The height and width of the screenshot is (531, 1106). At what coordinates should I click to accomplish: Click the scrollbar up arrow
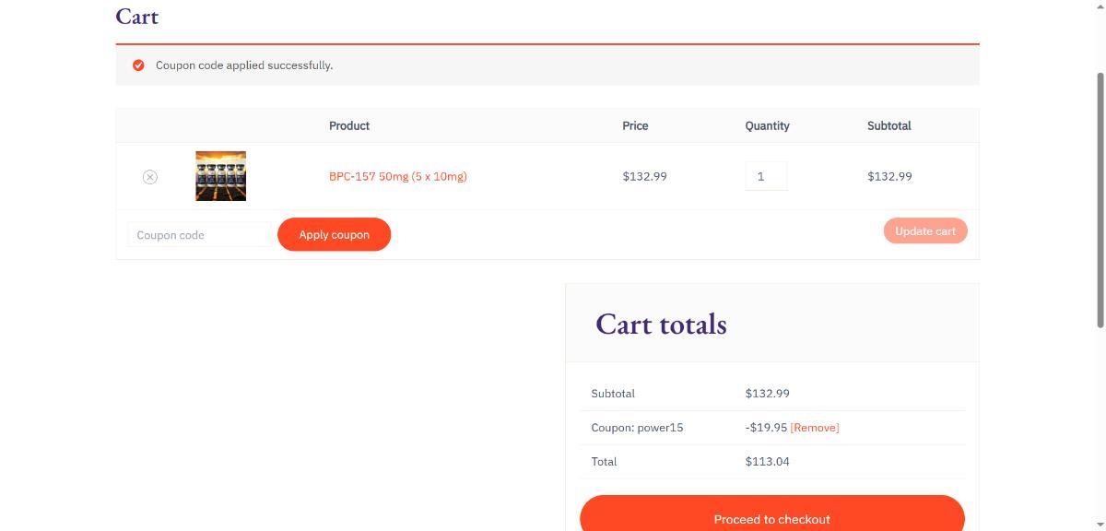click(1100, 6)
